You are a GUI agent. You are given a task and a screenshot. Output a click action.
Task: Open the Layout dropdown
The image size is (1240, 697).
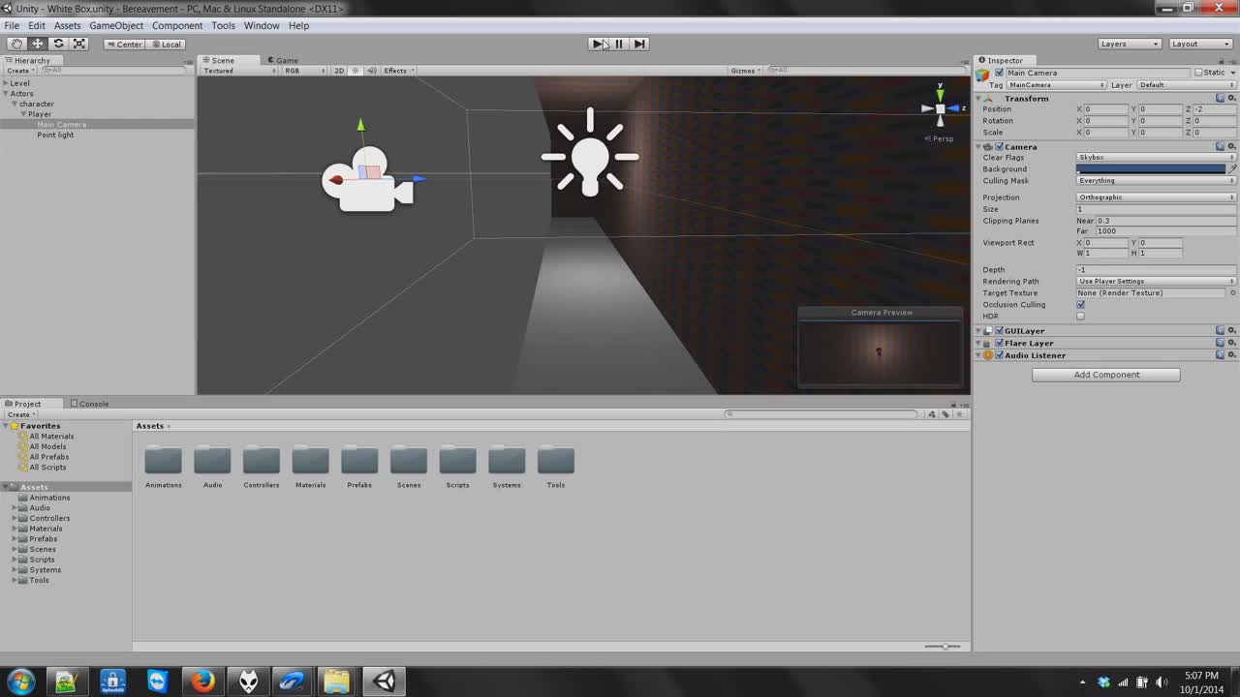pyautogui.click(x=1200, y=44)
